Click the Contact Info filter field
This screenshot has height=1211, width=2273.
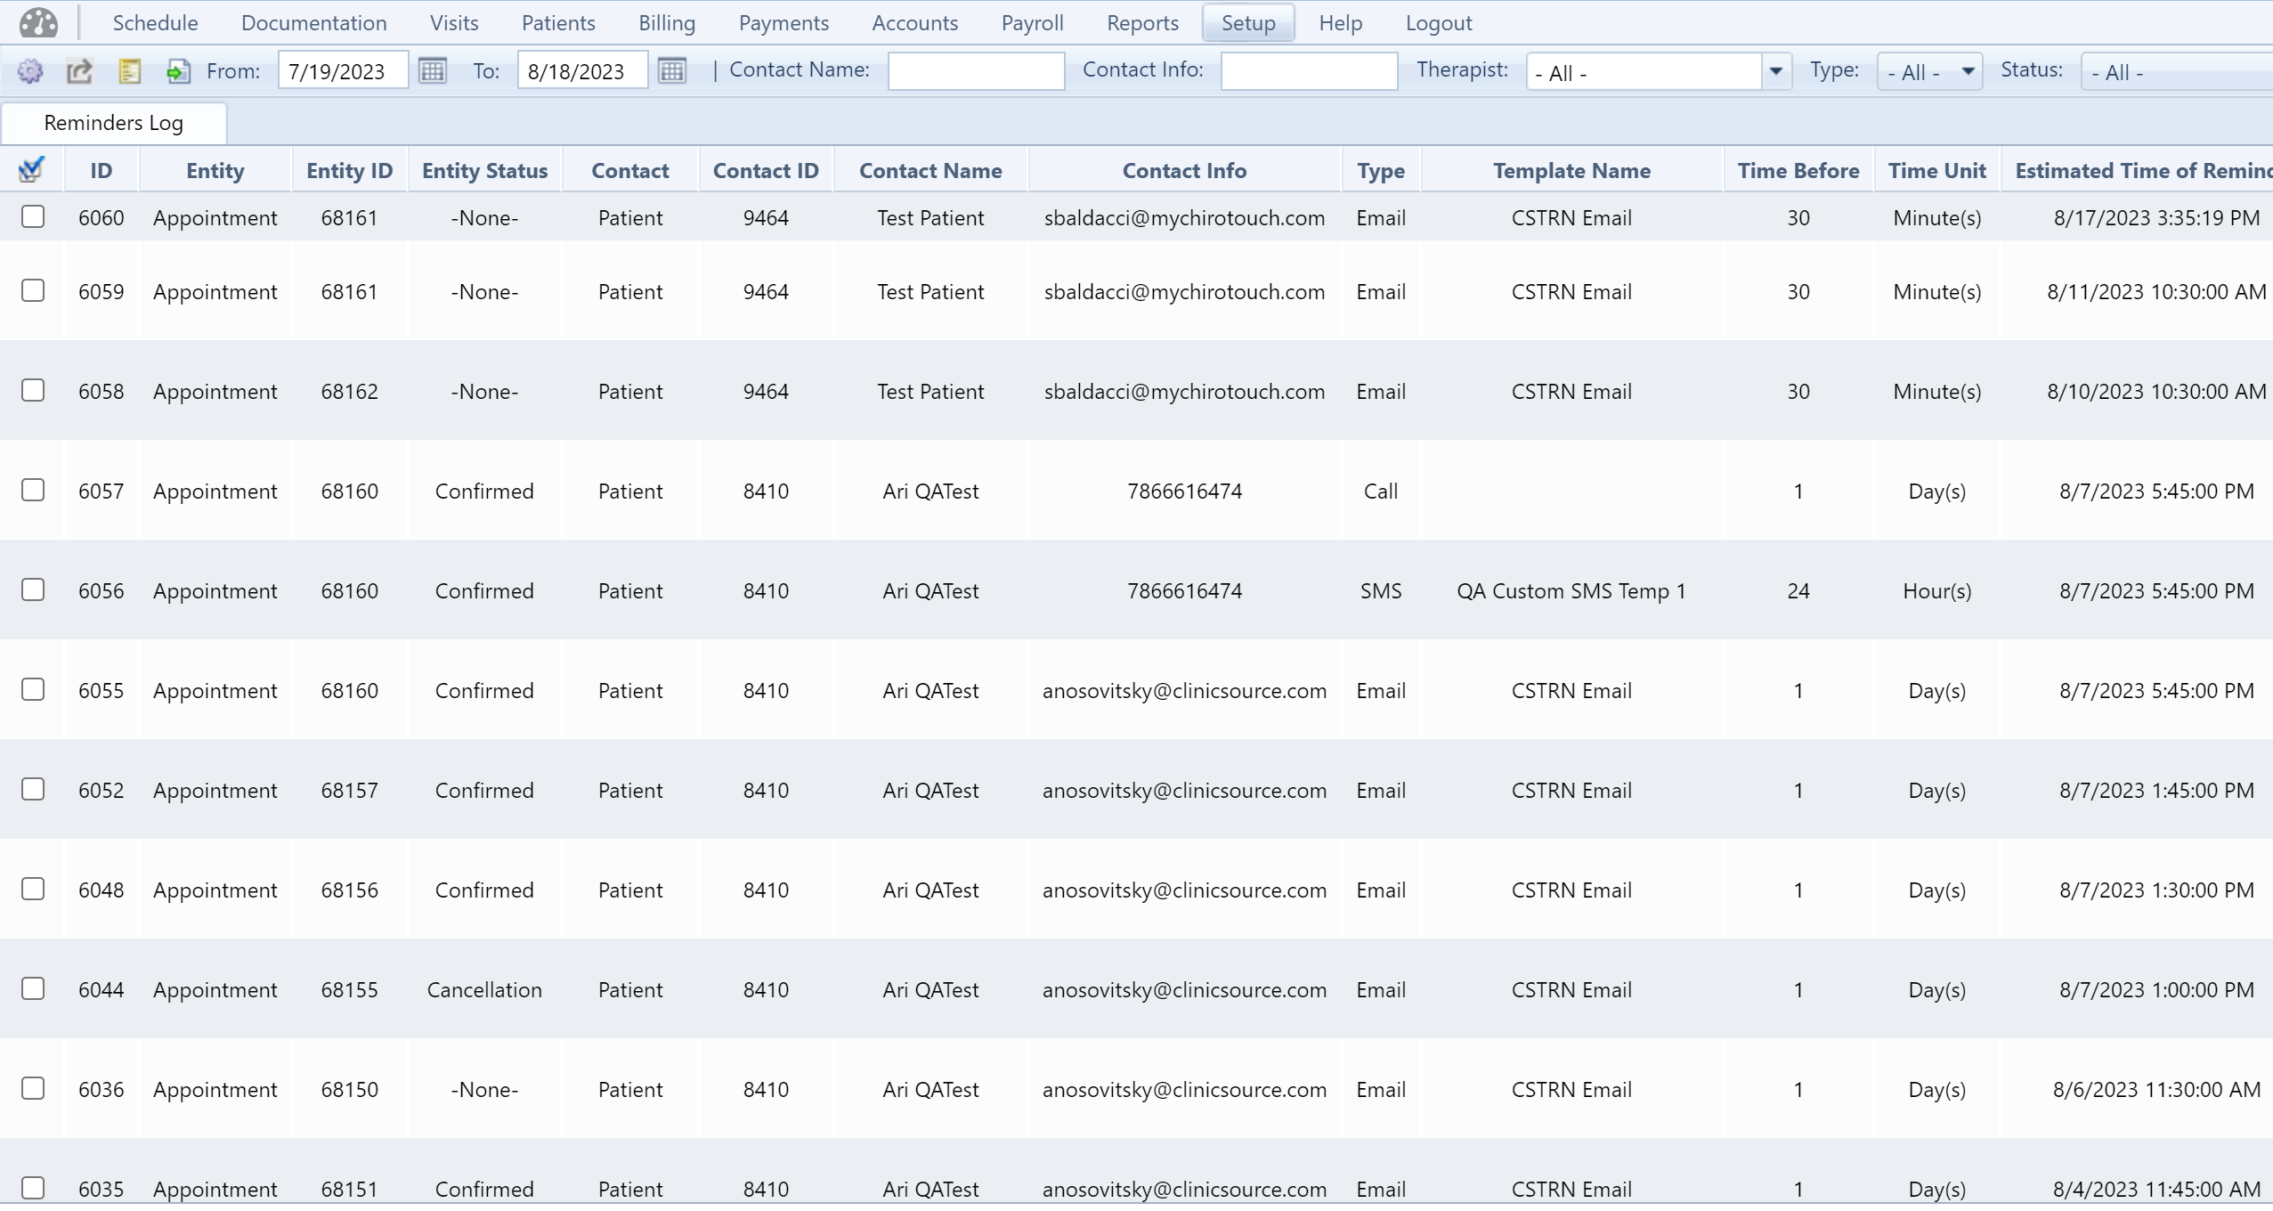(1309, 70)
